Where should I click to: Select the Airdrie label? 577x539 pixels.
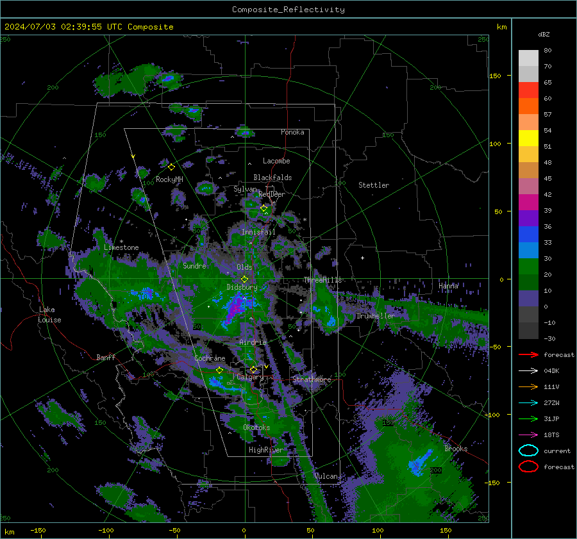(253, 342)
